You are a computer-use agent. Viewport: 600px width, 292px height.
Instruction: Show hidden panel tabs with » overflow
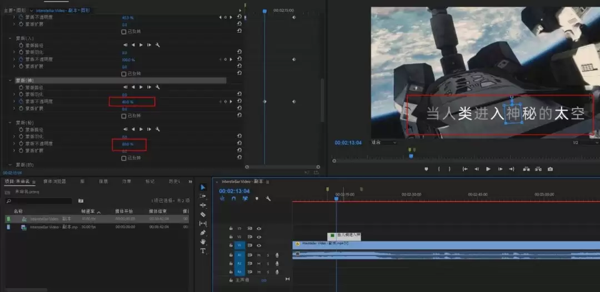click(190, 182)
